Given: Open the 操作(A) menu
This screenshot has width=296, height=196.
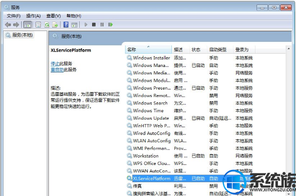Looking at the screenshot, I should 33,16.
